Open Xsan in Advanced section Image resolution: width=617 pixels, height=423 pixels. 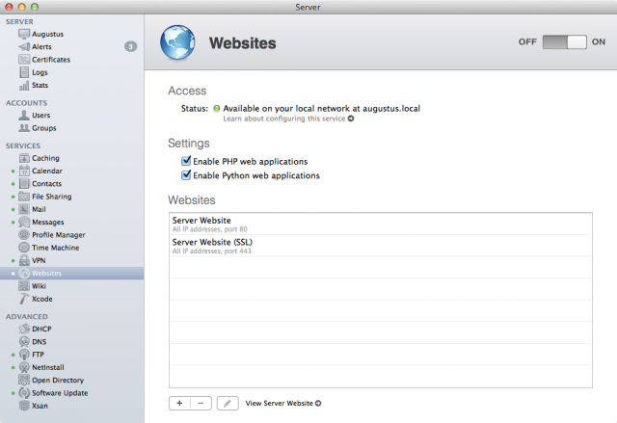point(40,406)
